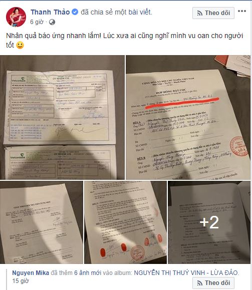Screen dimensions: 252x290
Task: Open the Vietcombank payment order photo
Action: [62, 117]
